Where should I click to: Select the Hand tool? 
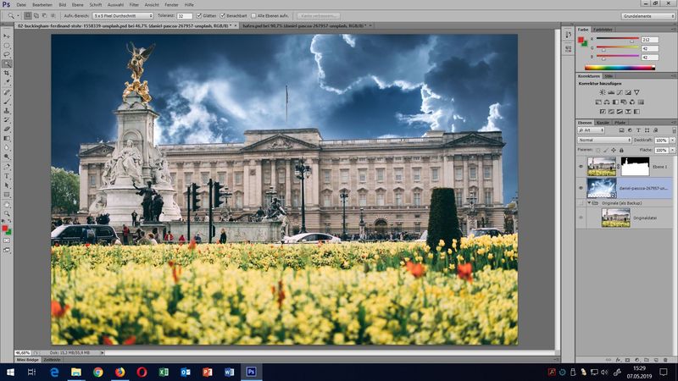pyautogui.click(x=7, y=204)
